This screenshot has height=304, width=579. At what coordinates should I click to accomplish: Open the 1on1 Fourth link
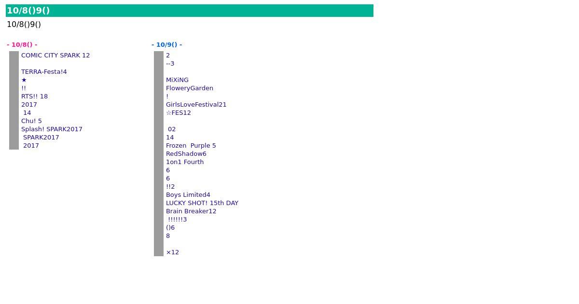click(x=185, y=162)
